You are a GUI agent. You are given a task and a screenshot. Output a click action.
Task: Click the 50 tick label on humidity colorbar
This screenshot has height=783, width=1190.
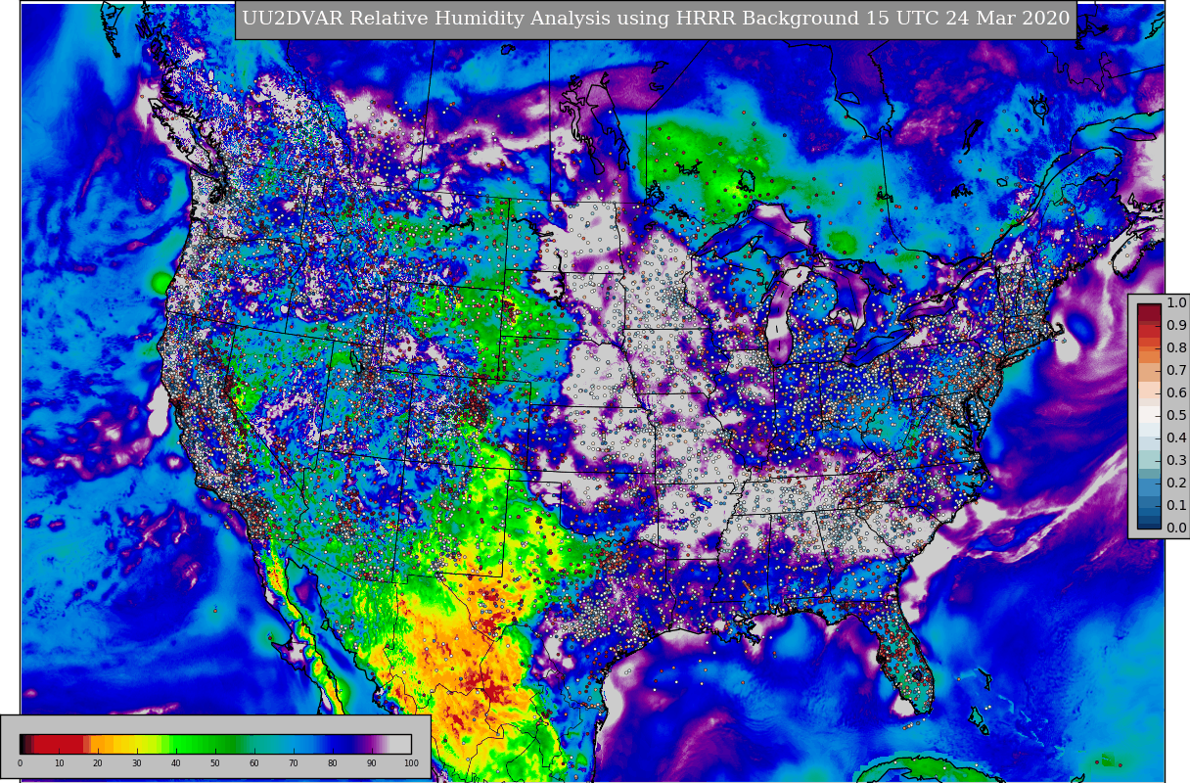point(215,763)
